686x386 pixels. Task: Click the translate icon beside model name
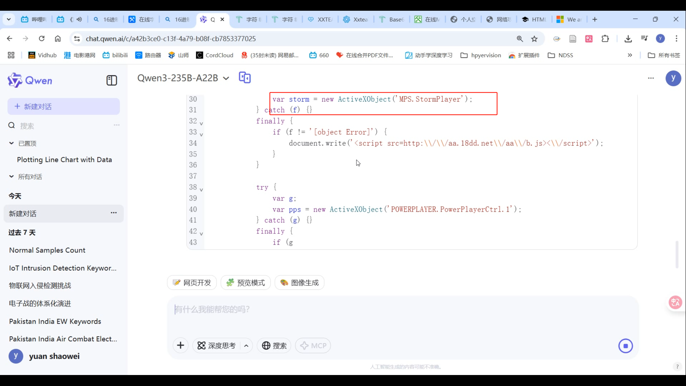(x=244, y=78)
